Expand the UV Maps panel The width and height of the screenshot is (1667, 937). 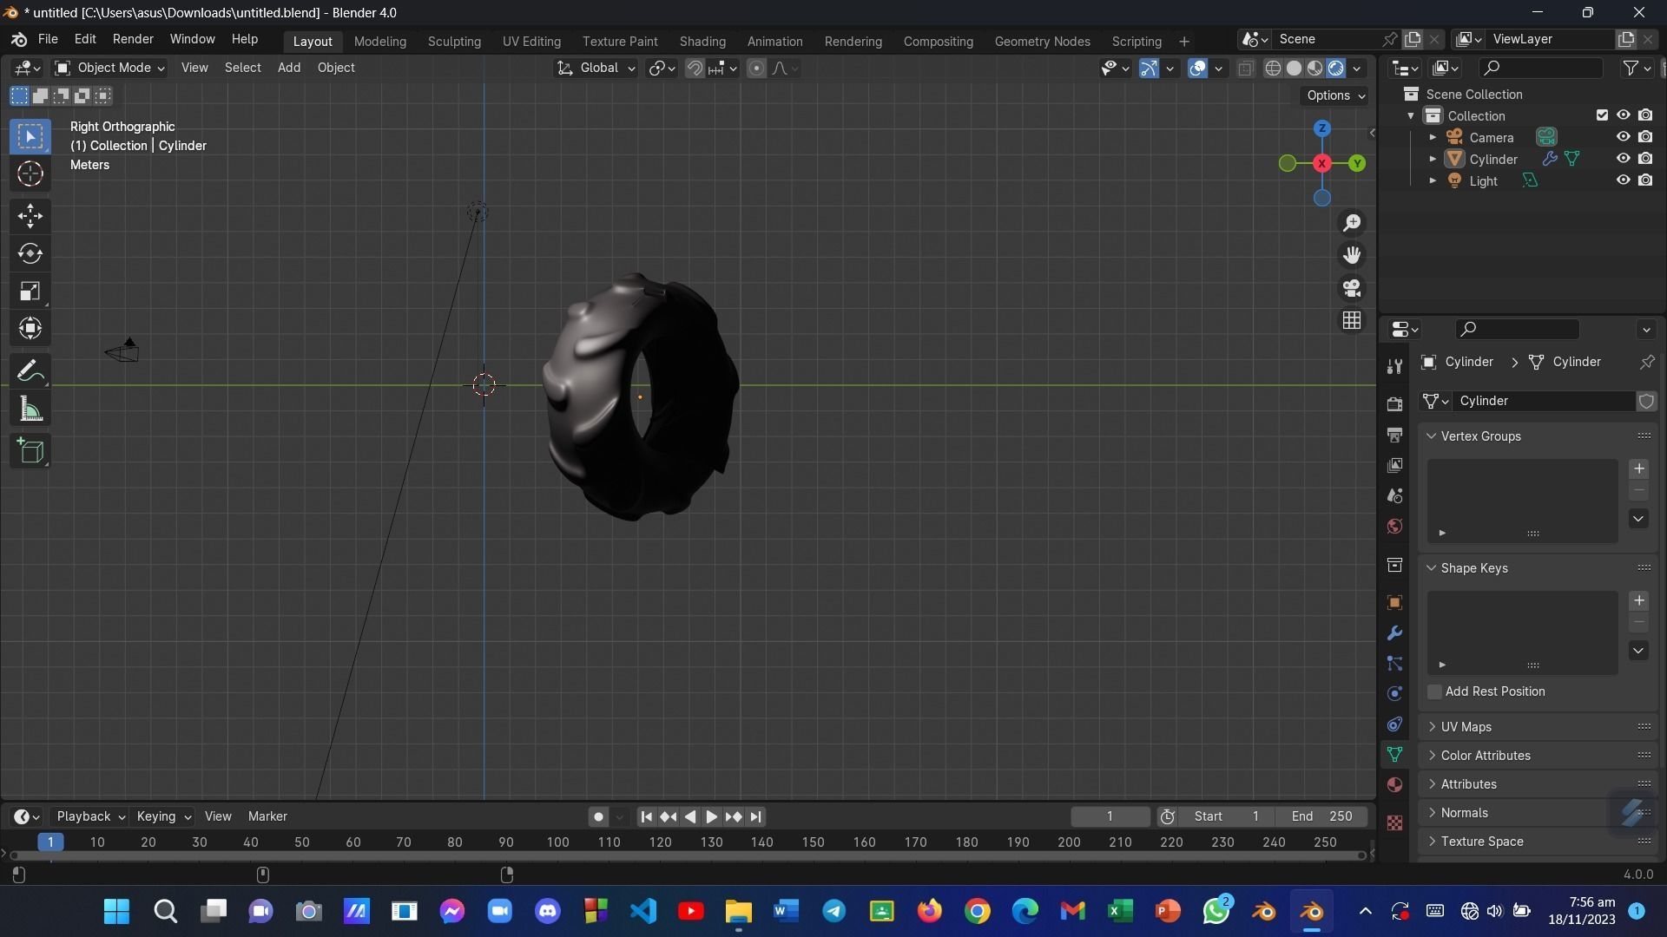tap(1466, 727)
